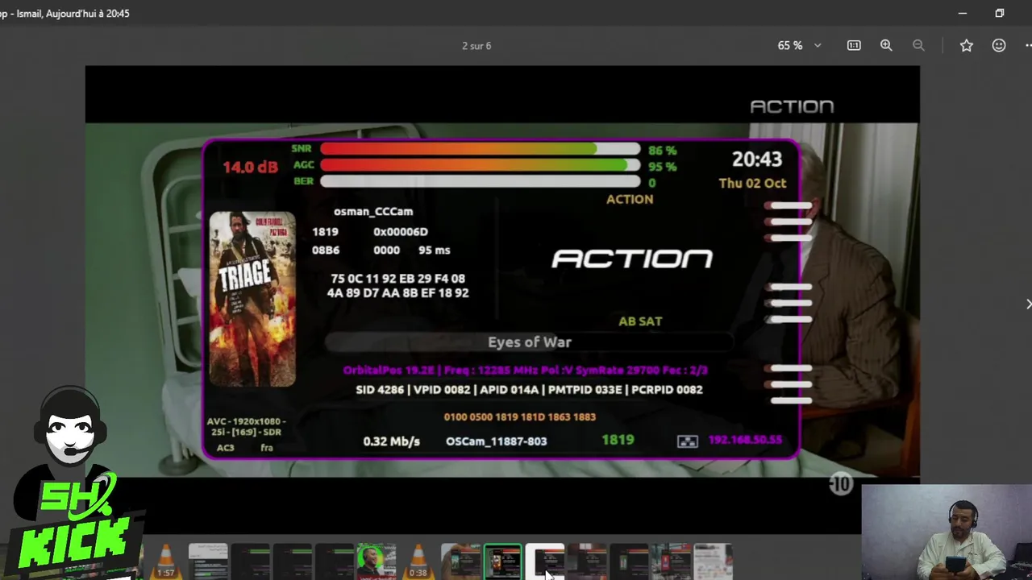Open thumbnail just after the 0:38 video
This screenshot has width=1032, height=580.
coord(460,561)
